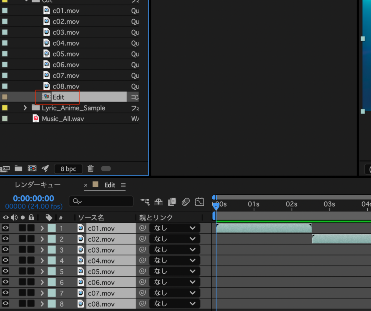The height and width of the screenshot is (311, 371).
Task: Toggle visibility of layer 4 c04.mov
Action: click(x=6, y=261)
